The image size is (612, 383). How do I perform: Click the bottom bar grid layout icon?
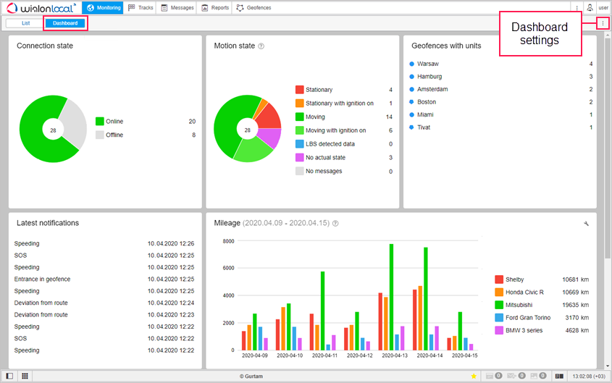25,376
